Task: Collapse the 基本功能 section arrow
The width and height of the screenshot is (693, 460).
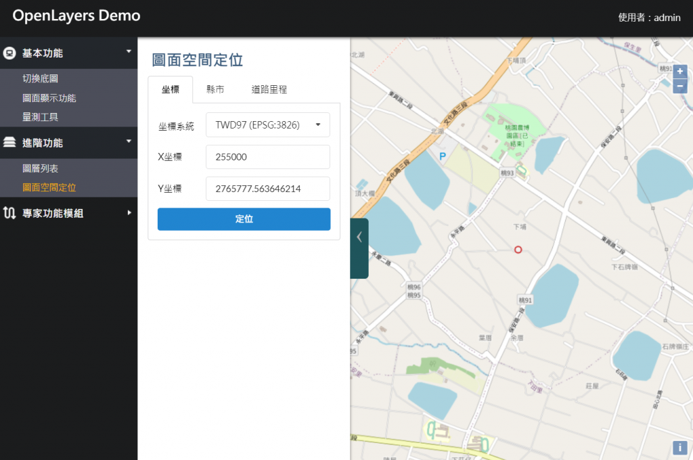Action: pyautogui.click(x=129, y=51)
